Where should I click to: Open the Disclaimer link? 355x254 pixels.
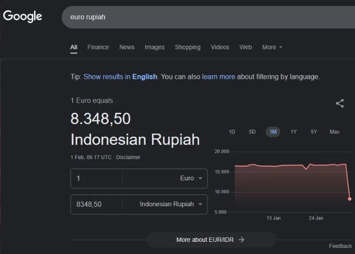(x=128, y=157)
